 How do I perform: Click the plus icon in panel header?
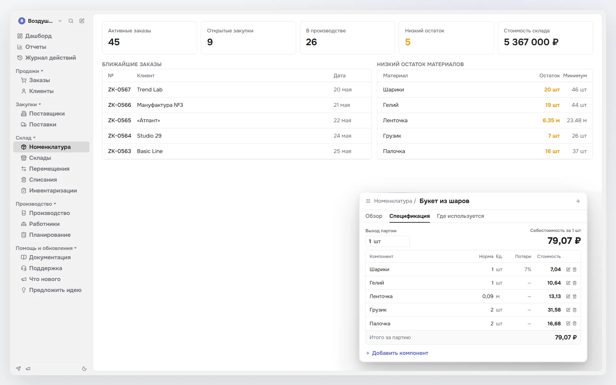[578, 201]
